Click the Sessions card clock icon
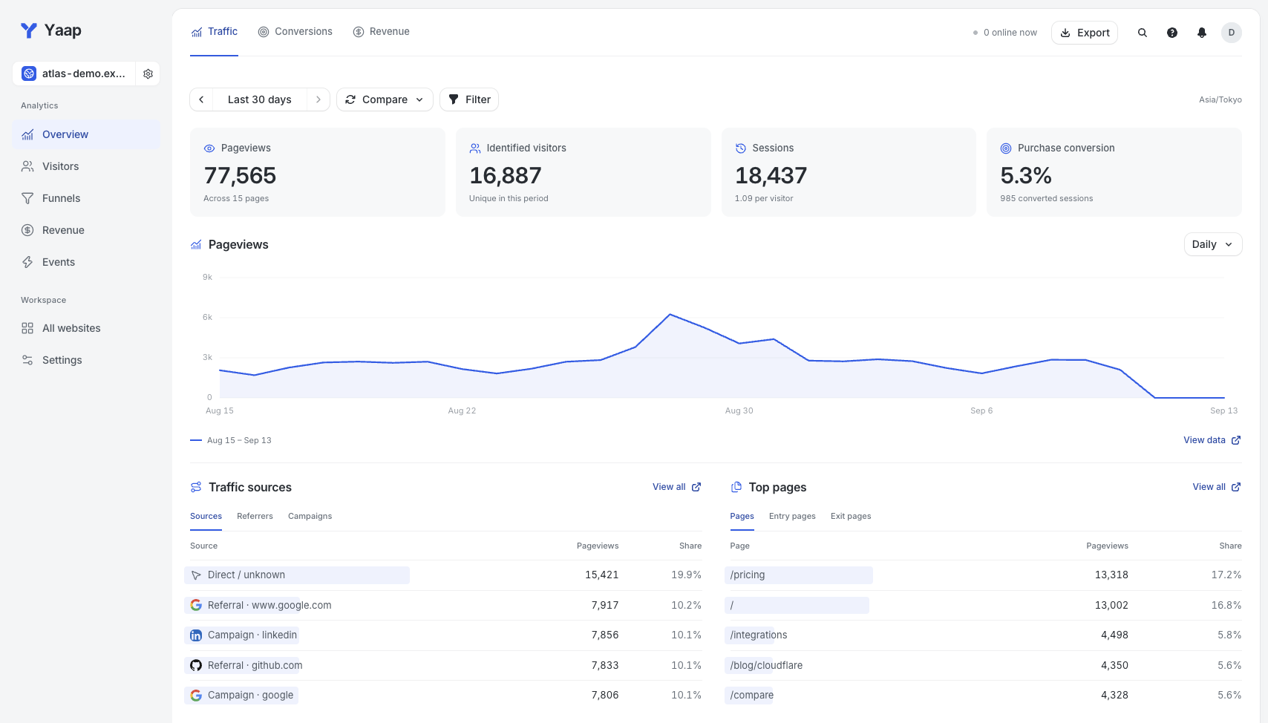Screen dimensions: 1268x723 741,148
